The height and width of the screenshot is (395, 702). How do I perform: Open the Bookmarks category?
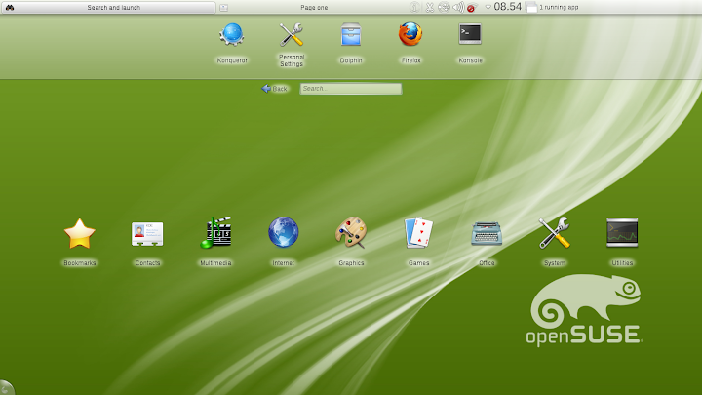(x=80, y=242)
